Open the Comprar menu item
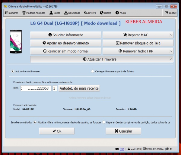The height and width of the screenshot is (155, 181). [11, 13]
